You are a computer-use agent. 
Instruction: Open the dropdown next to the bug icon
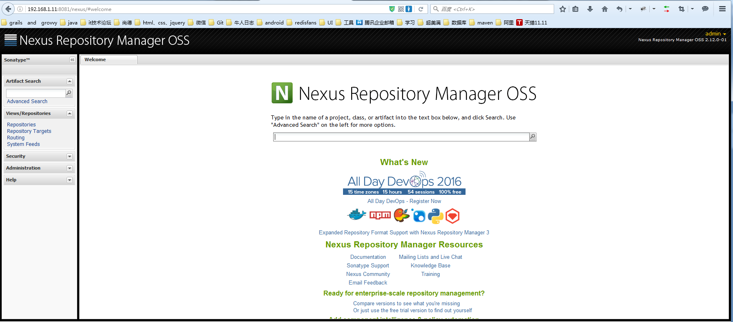(654, 9)
